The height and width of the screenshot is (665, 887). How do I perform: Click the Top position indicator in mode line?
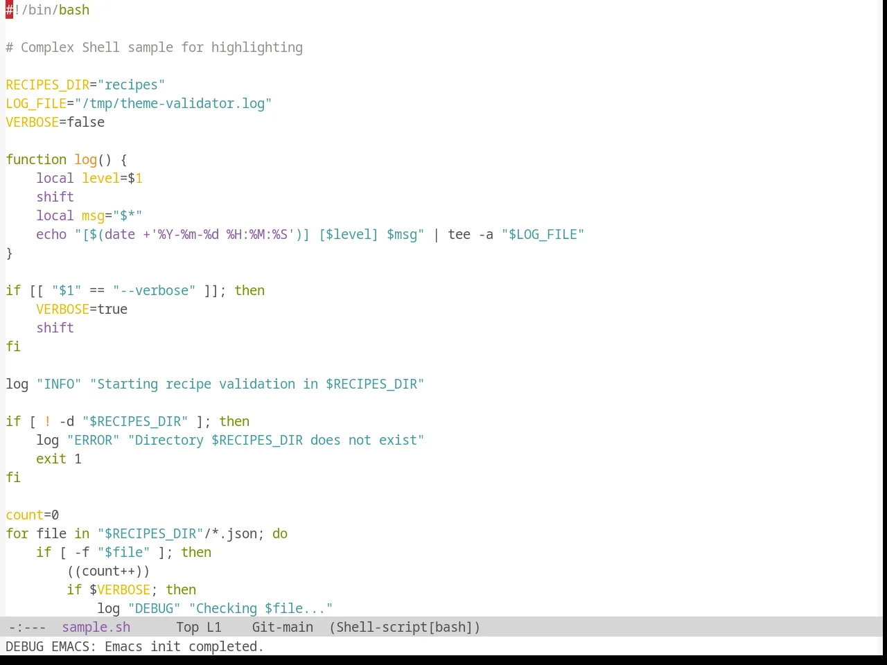point(187,627)
